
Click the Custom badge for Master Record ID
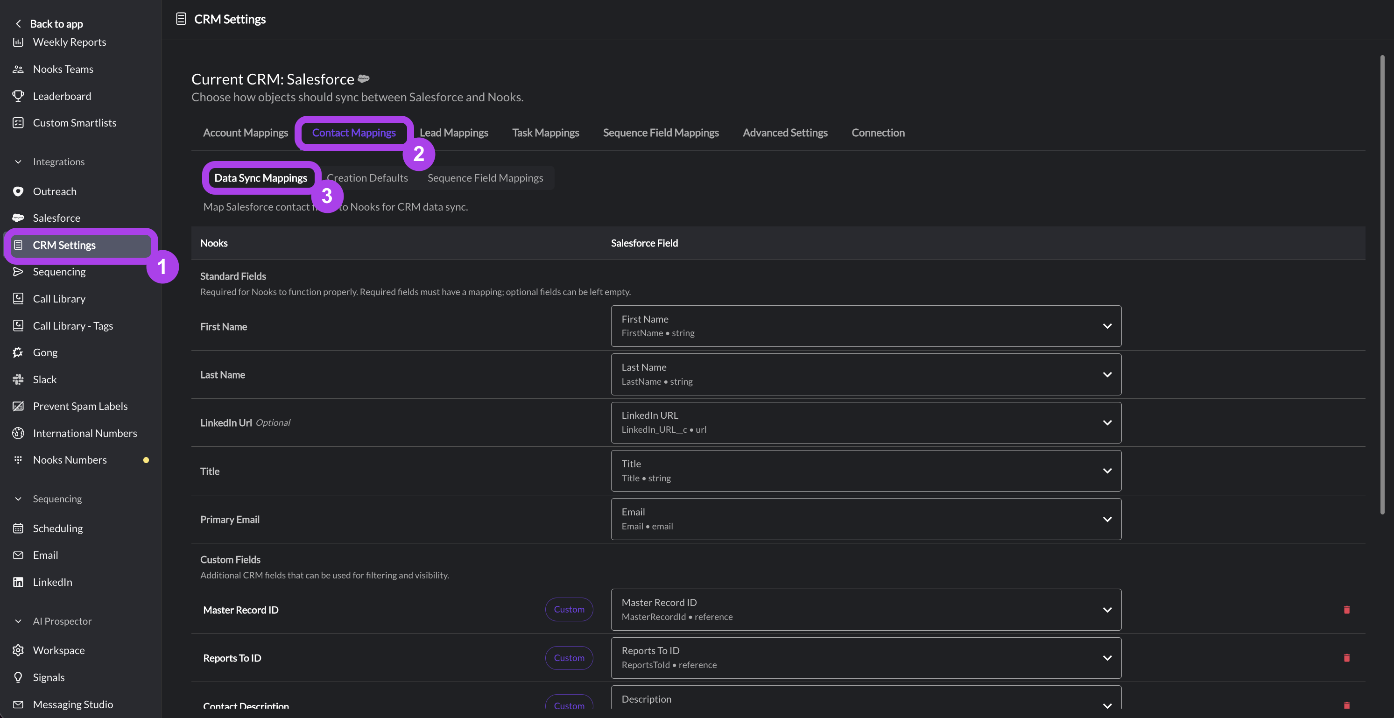[569, 610]
